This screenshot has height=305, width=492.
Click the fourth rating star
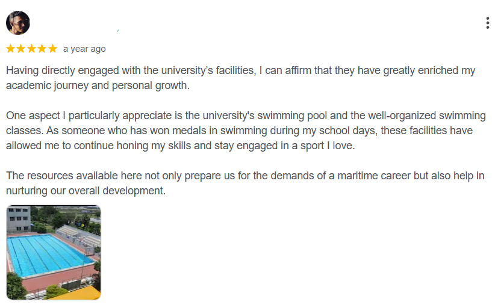click(42, 48)
